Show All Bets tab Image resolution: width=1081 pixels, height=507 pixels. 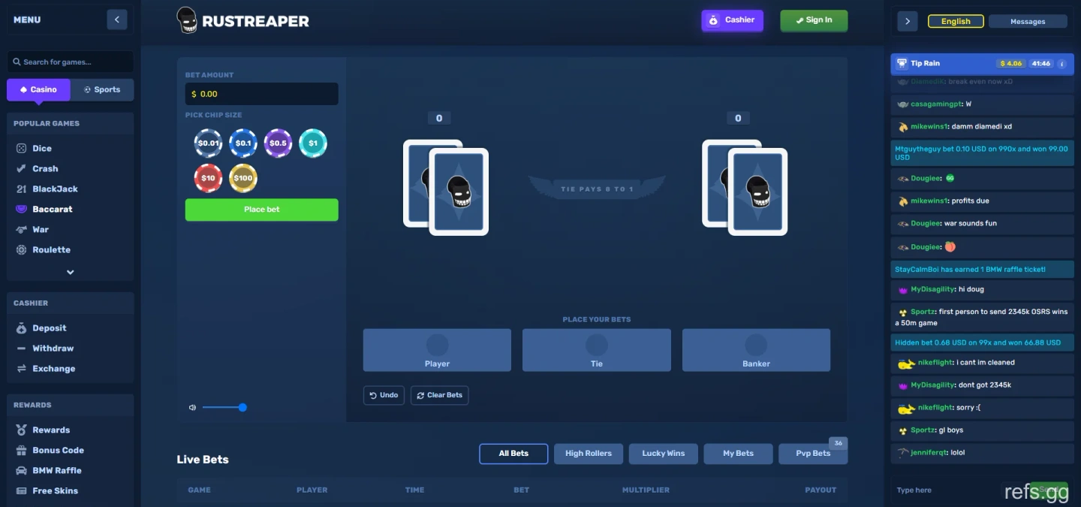[513, 454]
